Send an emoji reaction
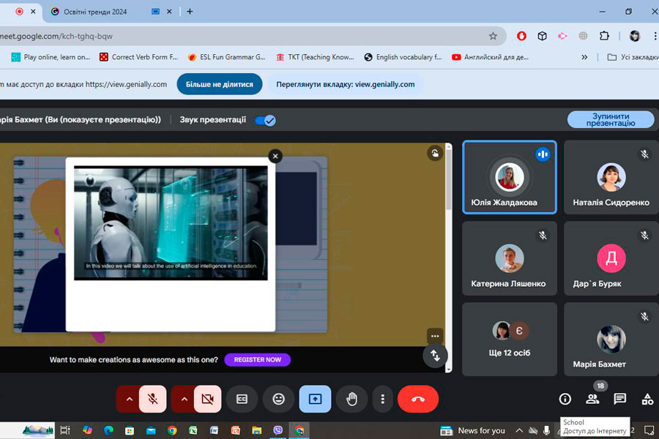659x439 pixels. [x=278, y=399]
